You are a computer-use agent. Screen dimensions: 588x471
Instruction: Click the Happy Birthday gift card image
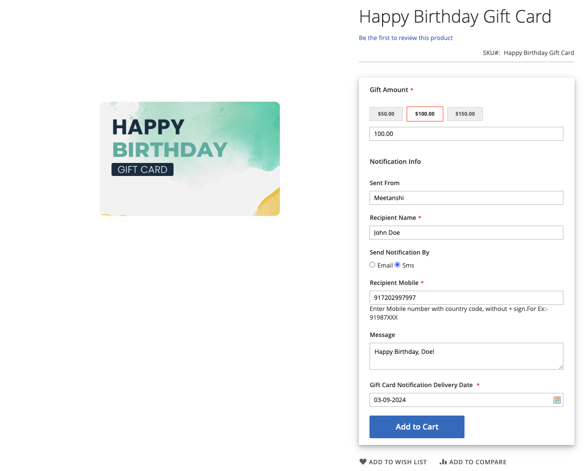pyautogui.click(x=190, y=159)
